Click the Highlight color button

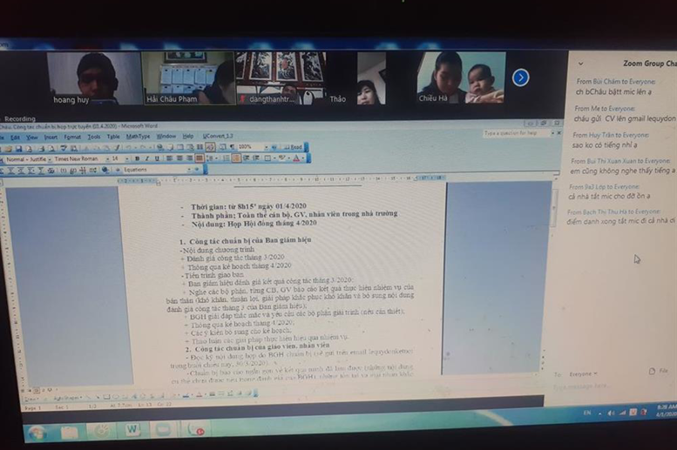(283, 158)
